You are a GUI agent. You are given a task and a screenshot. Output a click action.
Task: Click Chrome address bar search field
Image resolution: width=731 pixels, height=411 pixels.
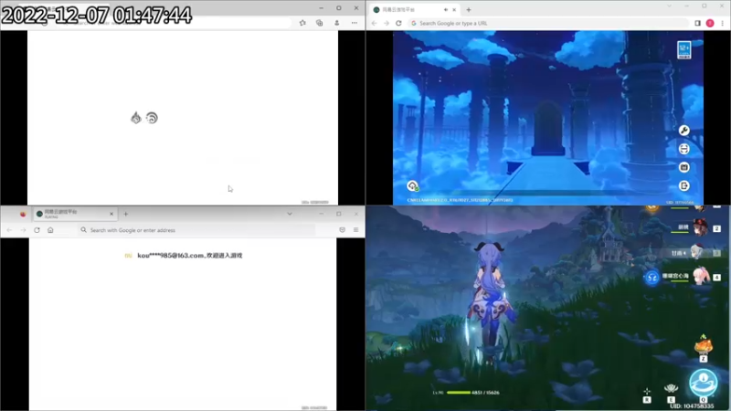[x=548, y=23]
